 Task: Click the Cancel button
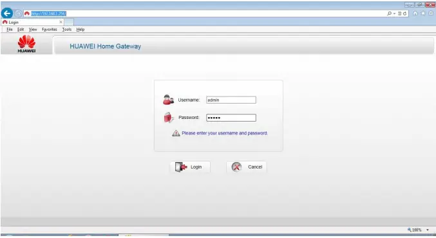(x=247, y=167)
